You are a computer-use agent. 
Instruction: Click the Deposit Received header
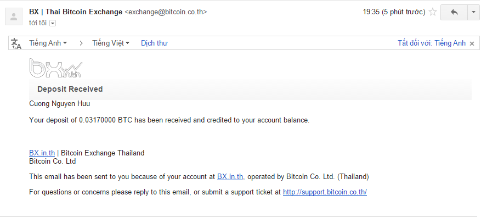[x=70, y=89]
